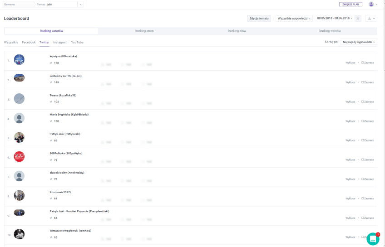Click the user account avatar icon
Screen dimensions: 385x247
371,4
